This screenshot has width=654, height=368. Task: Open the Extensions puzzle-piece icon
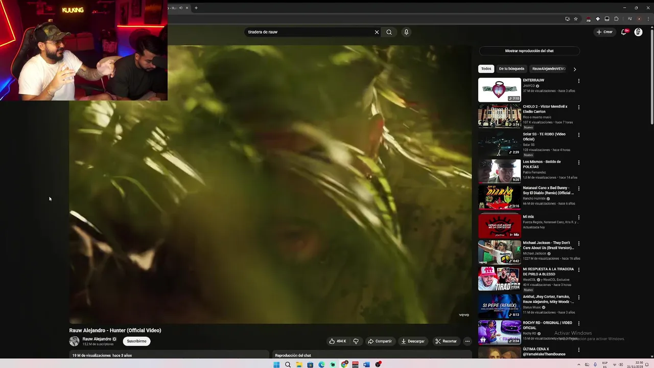click(616, 19)
